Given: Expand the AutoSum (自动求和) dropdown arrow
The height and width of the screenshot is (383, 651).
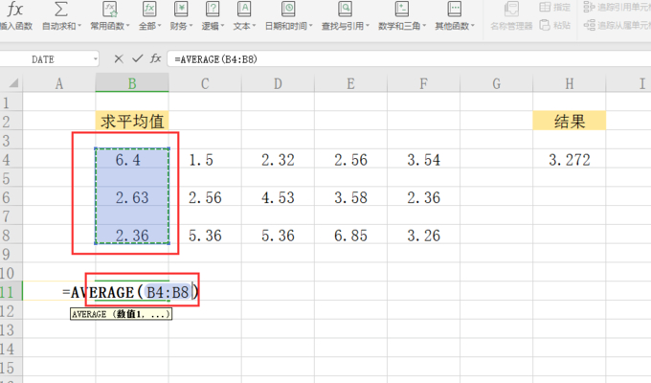Looking at the screenshot, I should (79, 26).
